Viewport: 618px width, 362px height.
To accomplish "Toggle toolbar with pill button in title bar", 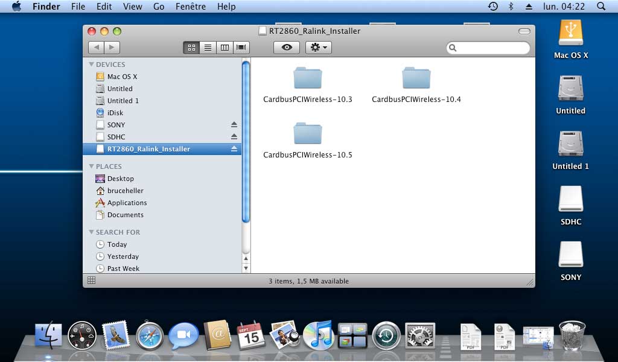I will click(x=524, y=31).
